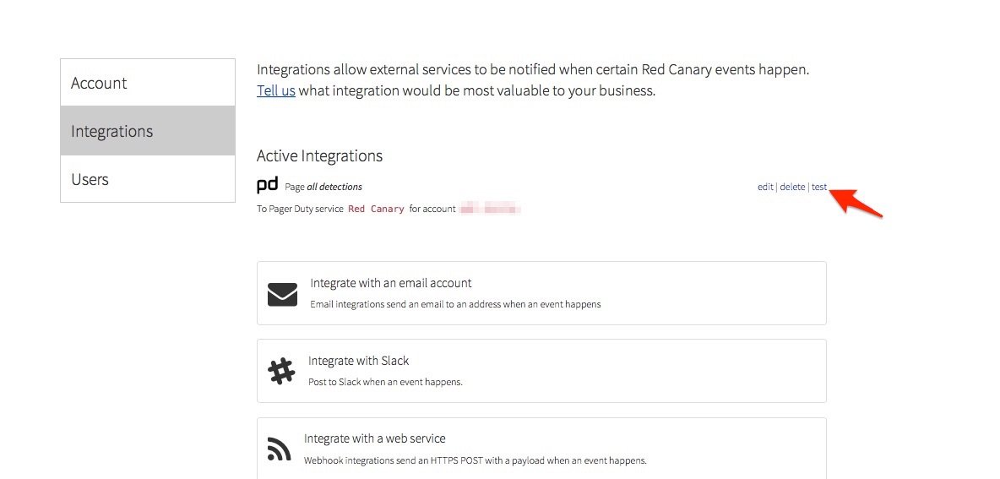Select the Integrations sidebar tab

tap(148, 131)
